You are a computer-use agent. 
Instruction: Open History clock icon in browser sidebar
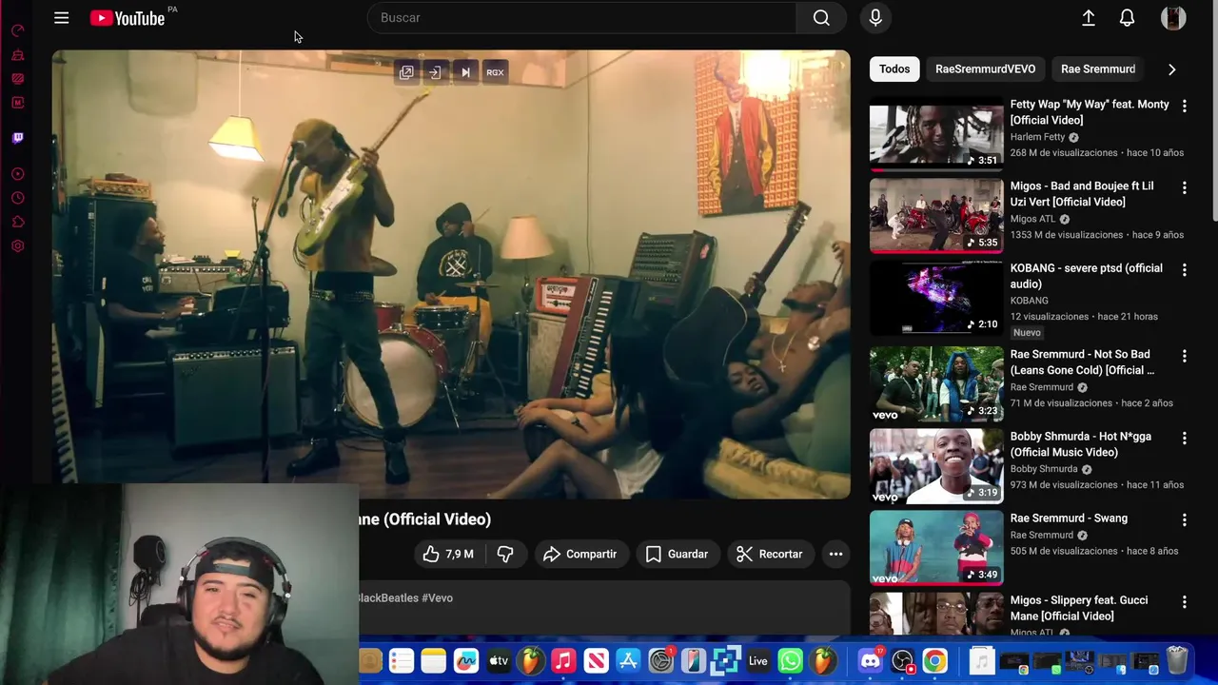pos(17,198)
